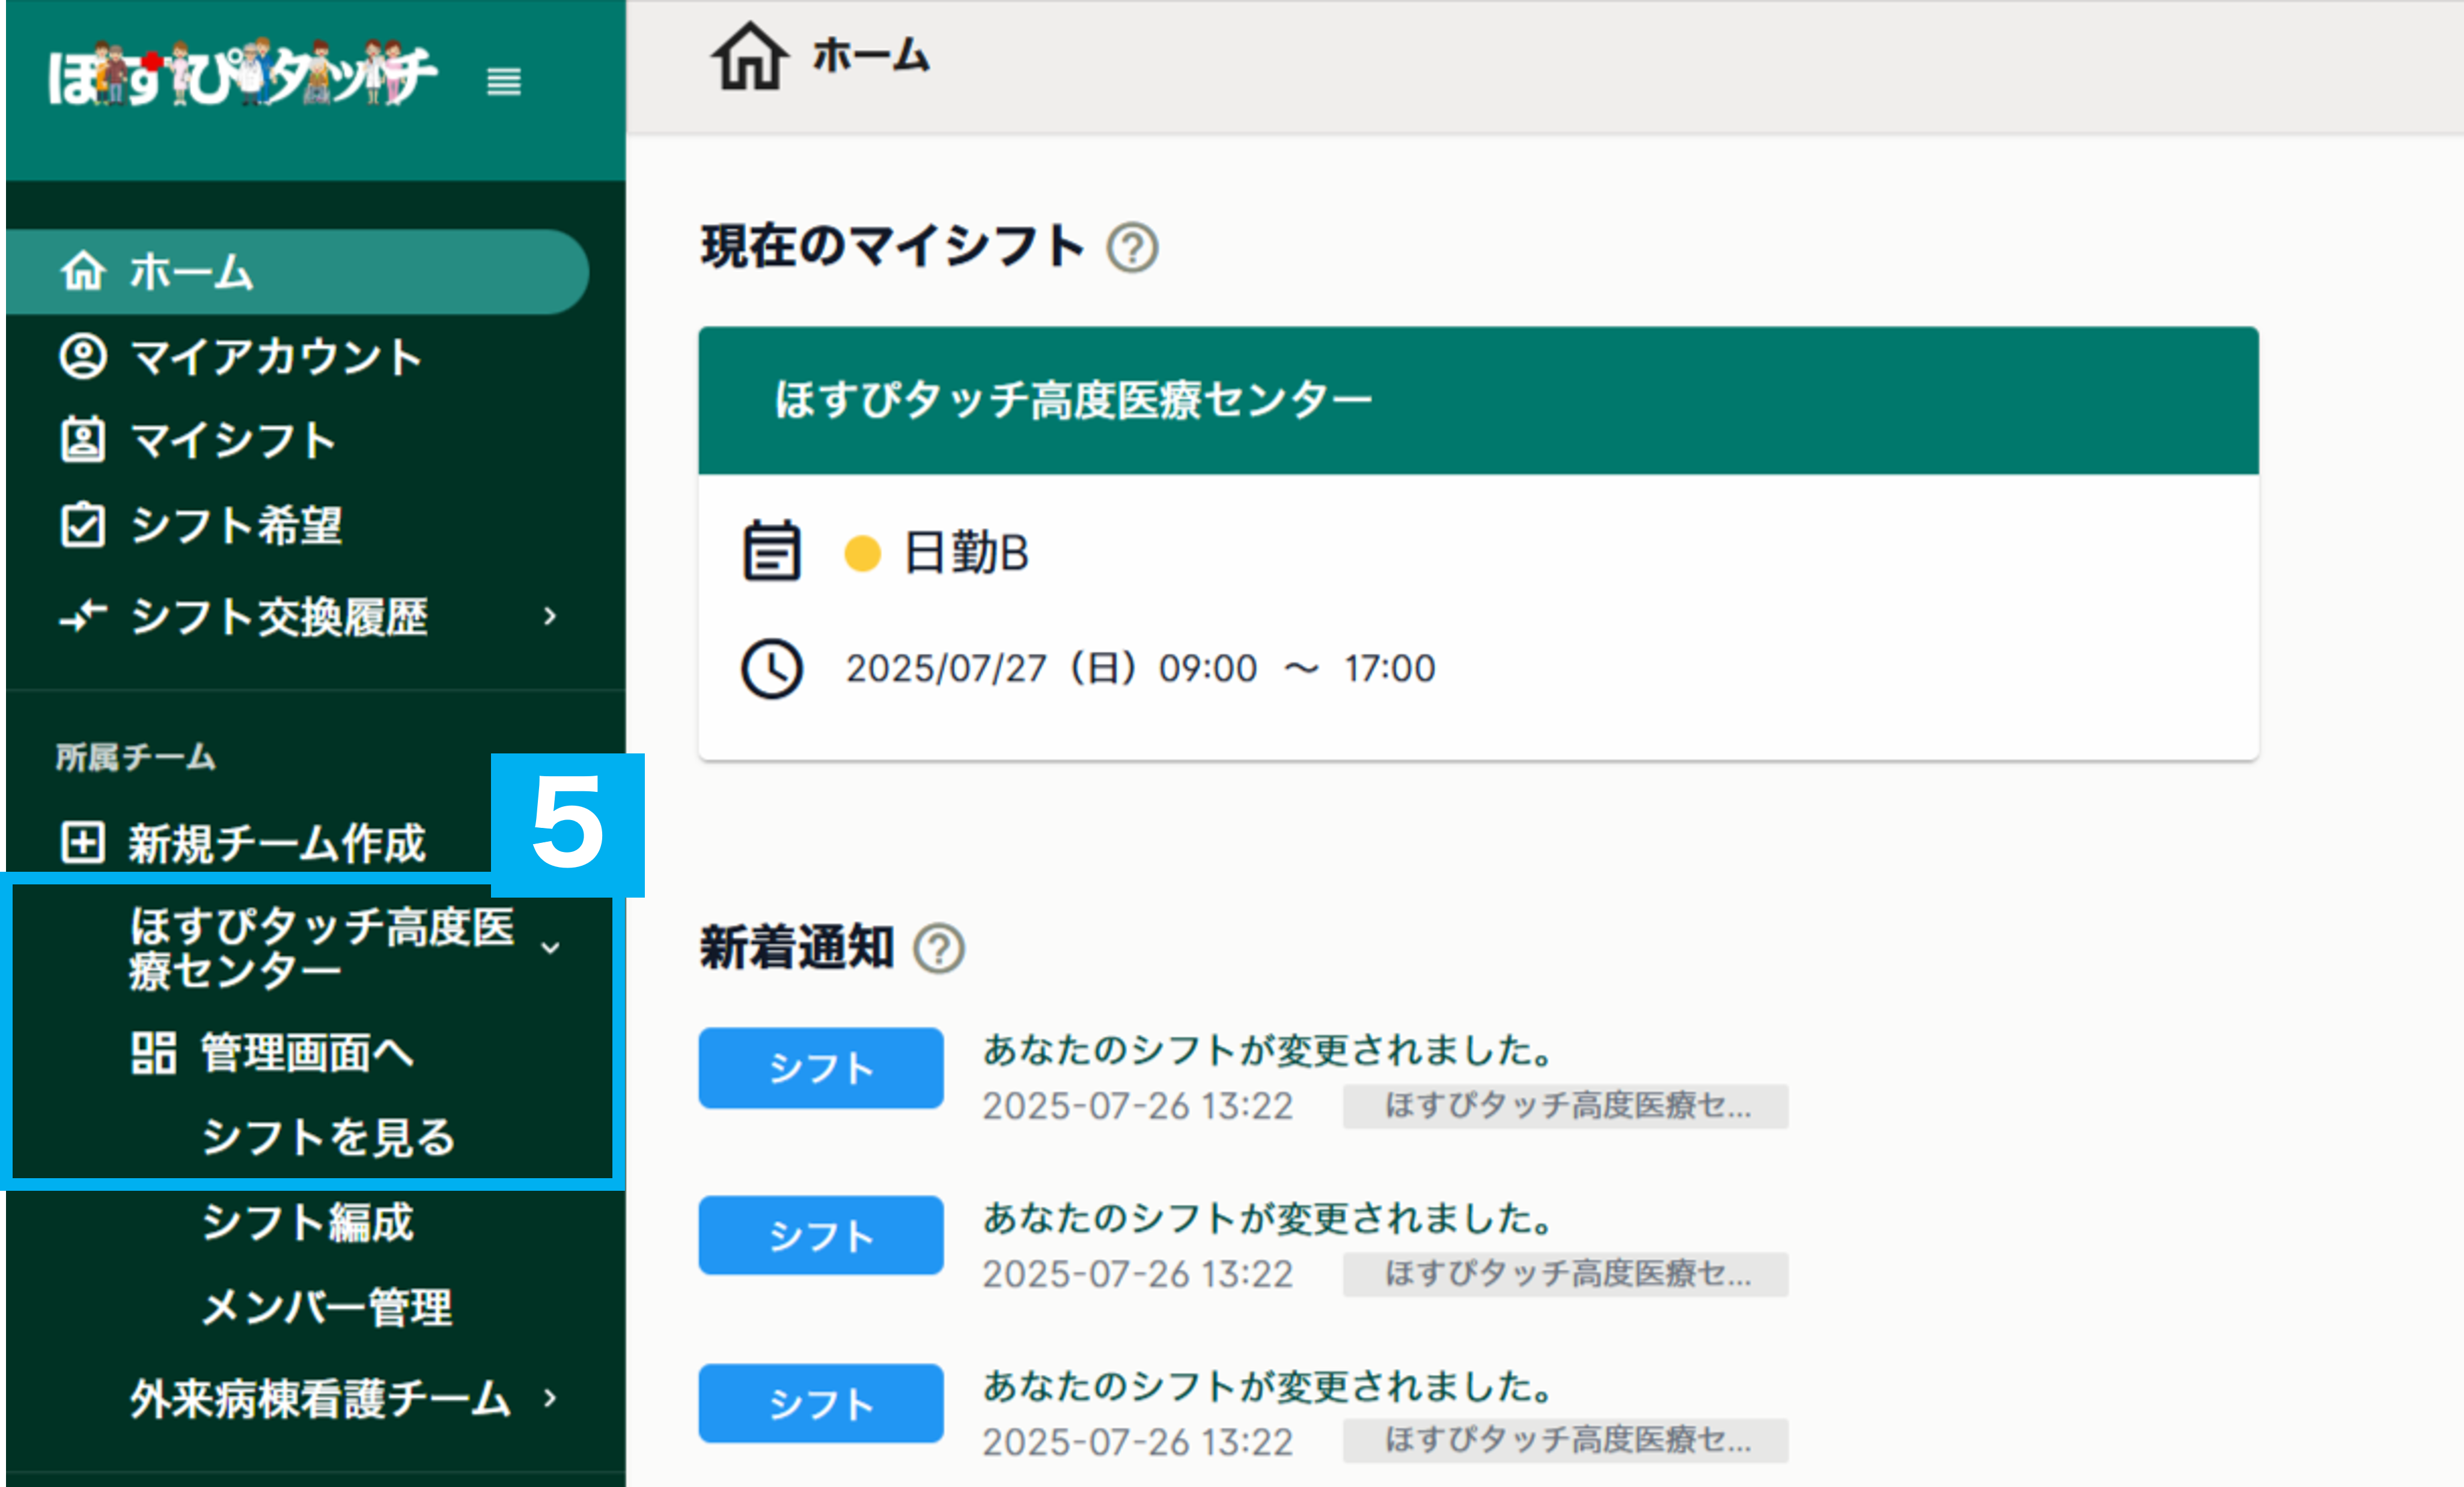Click the 新規チーム作成 plus icon

(84, 843)
